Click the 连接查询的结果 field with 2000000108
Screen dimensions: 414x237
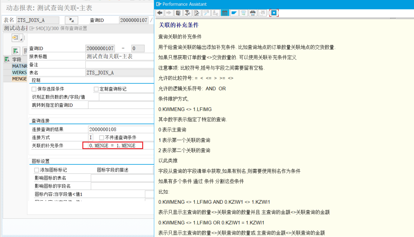(x=121, y=129)
